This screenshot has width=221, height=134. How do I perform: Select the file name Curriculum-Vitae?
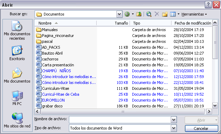click(x=55, y=88)
